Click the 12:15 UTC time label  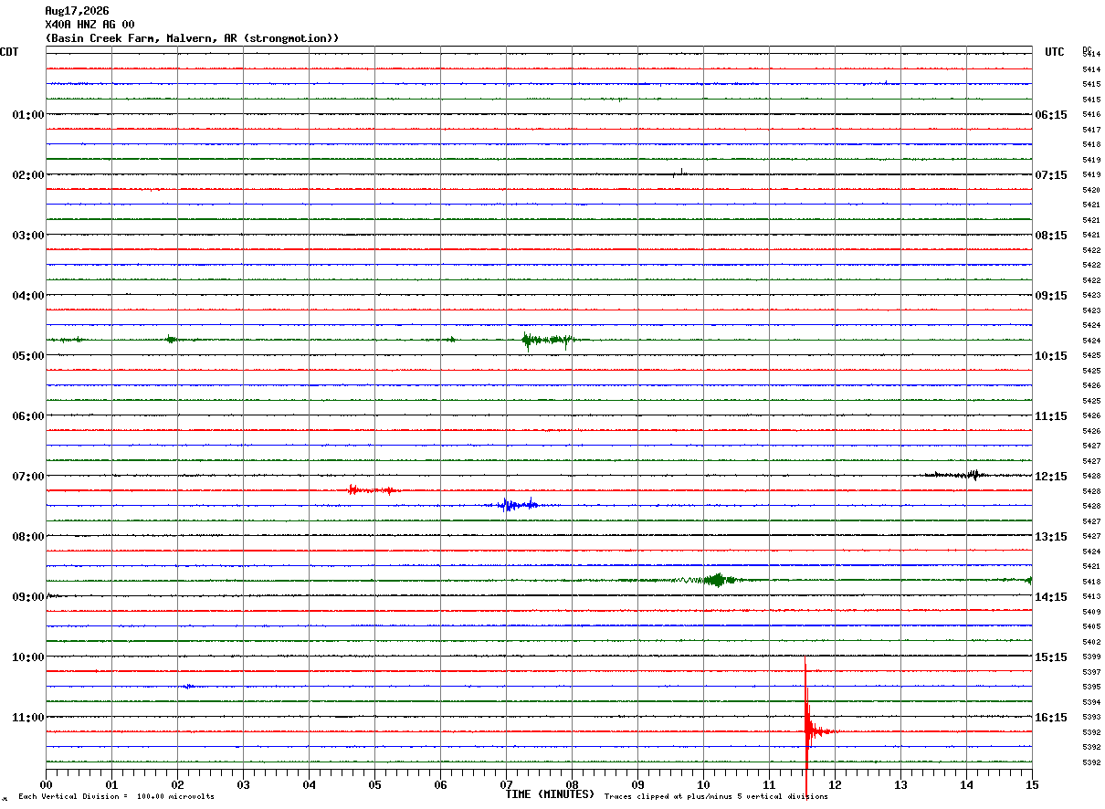coord(1050,476)
